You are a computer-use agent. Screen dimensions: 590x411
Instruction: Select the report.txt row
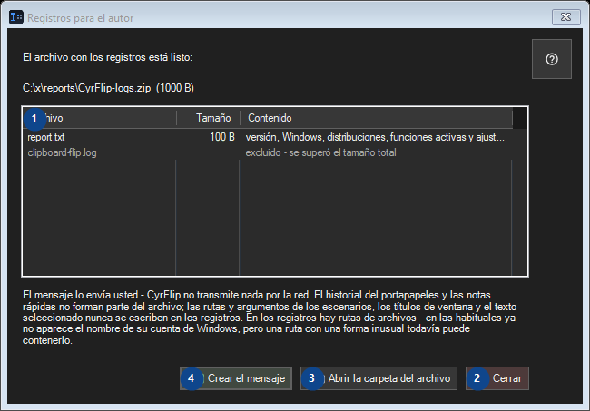pyautogui.click(x=268, y=137)
